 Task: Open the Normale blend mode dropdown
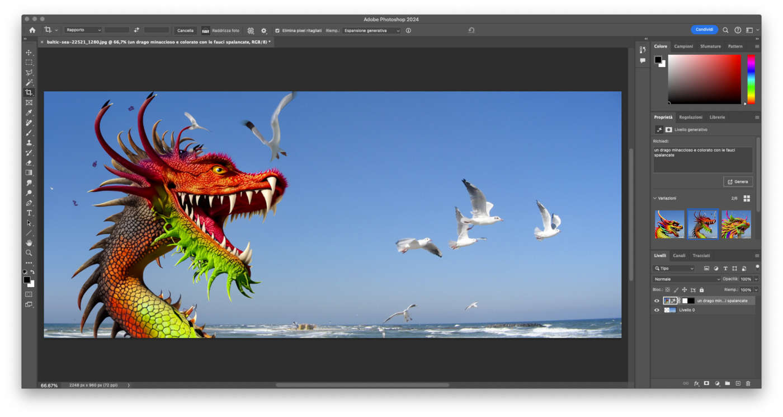687,279
